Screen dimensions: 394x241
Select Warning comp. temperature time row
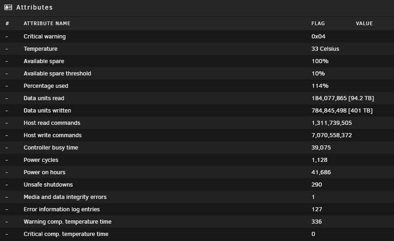(x=197, y=221)
